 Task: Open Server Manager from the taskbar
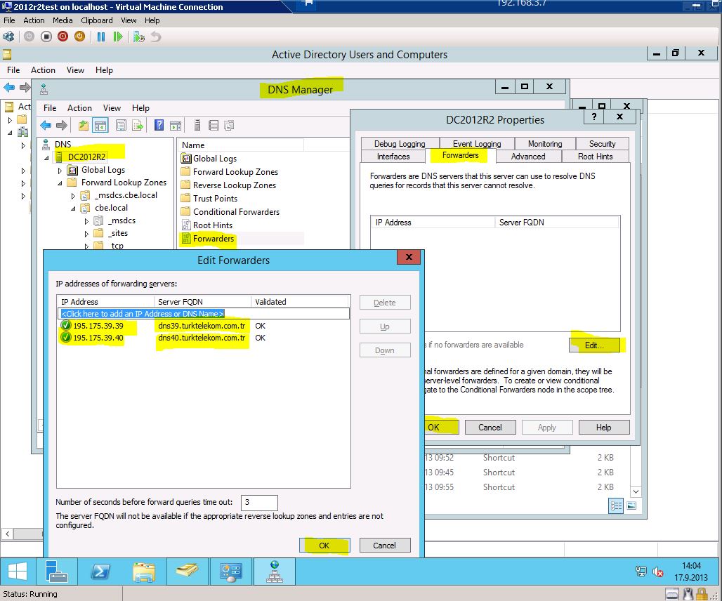click(57, 572)
